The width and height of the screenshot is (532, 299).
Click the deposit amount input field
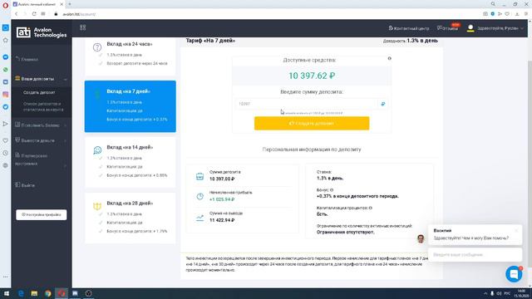pos(308,104)
